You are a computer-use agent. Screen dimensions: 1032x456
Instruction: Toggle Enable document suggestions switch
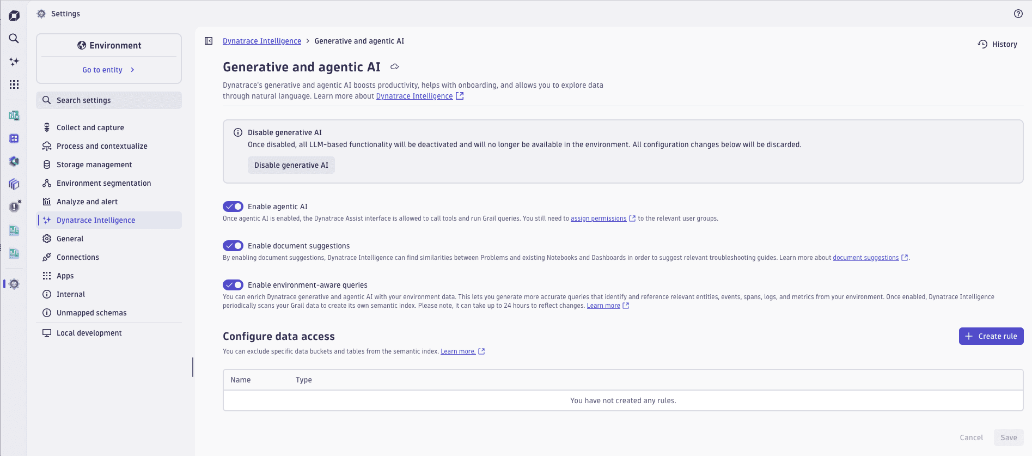pos(233,246)
